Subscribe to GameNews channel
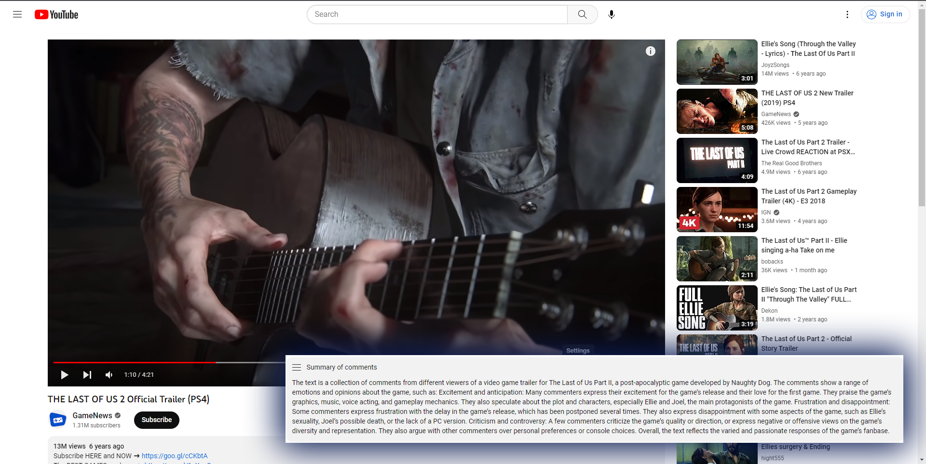The width and height of the screenshot is (926, 464). tap(157, 420)
